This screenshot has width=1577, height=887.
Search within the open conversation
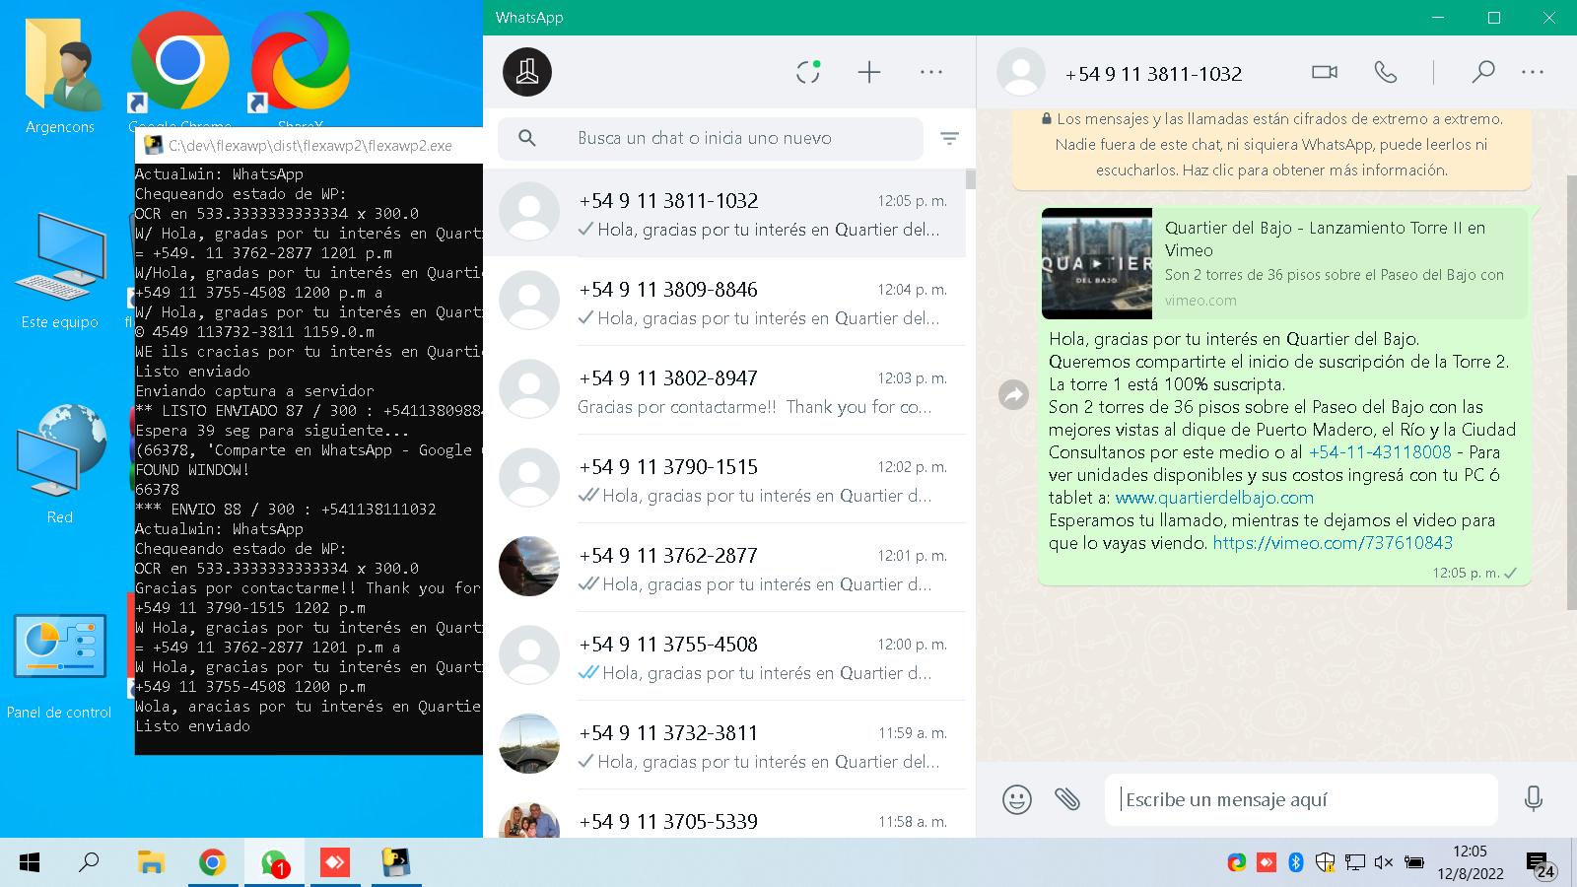pos(1482,72)
